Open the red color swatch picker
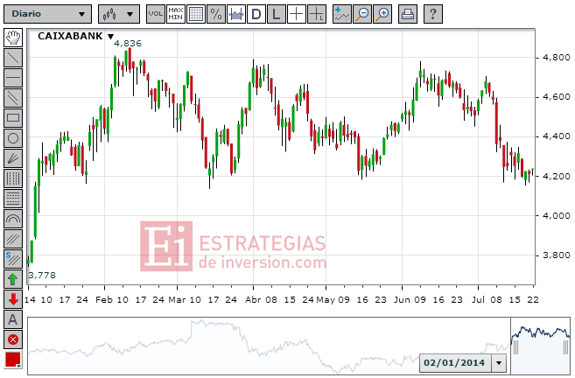The image size is (575, 378). (13, 360)
